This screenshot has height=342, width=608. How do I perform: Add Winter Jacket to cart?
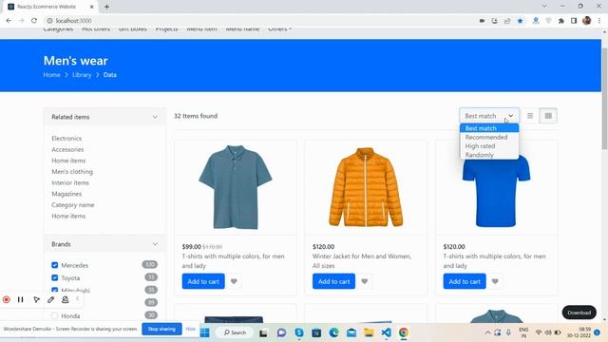pyautogui.click(x=333, y=281)
